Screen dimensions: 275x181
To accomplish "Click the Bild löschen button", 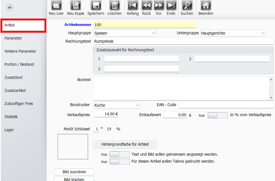I will point(74,179).
